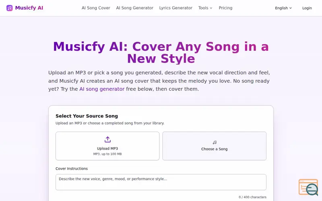Click the 'Select Your Source Song' heading
The image size is (322, 201).
[87, 116]
